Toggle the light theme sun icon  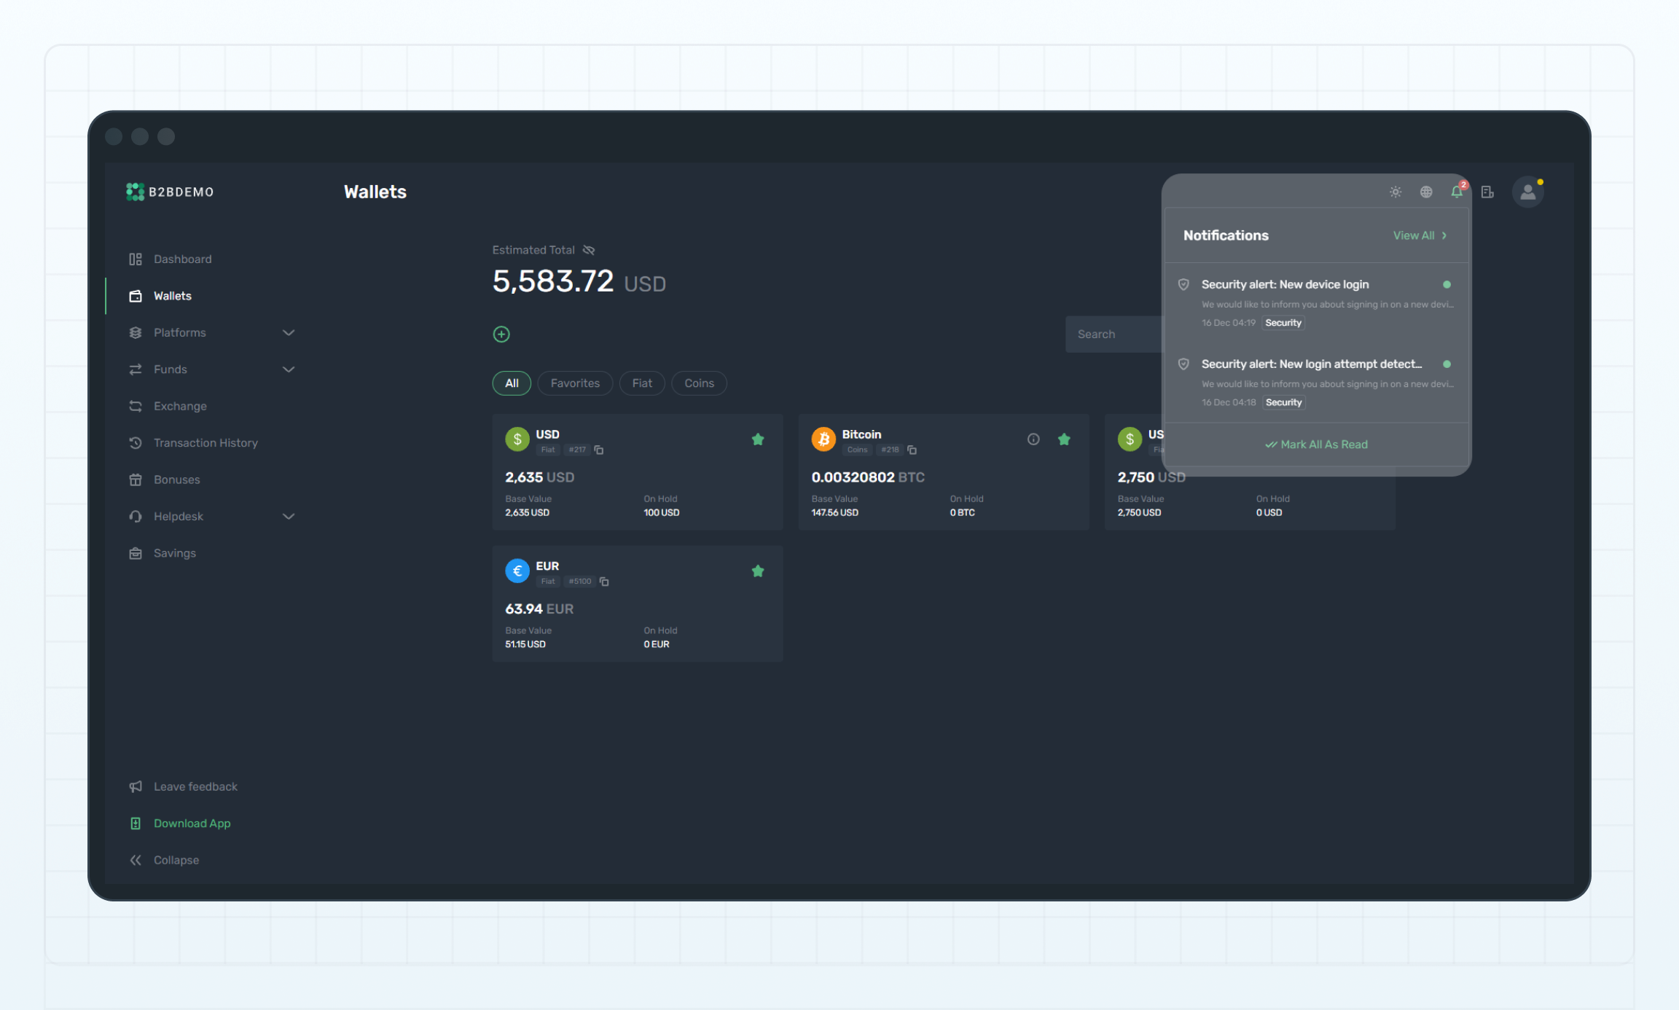(x=1395, y=192)
